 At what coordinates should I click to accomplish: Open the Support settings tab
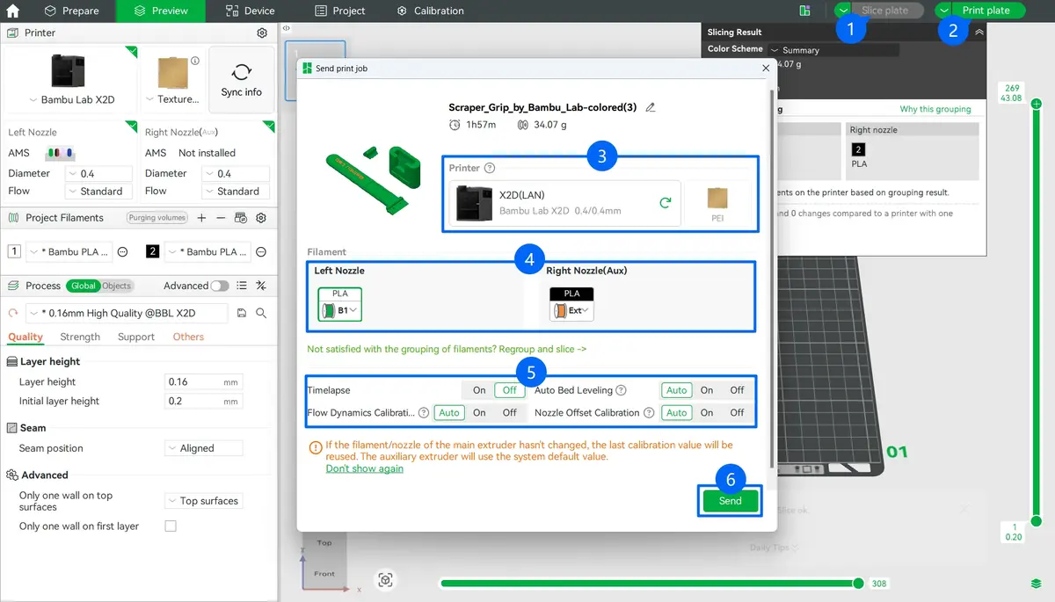click(136, 337)
